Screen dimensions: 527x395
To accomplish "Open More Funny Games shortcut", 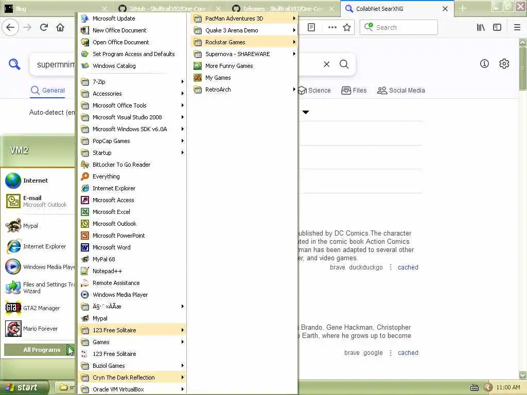I will pos(244,66).
